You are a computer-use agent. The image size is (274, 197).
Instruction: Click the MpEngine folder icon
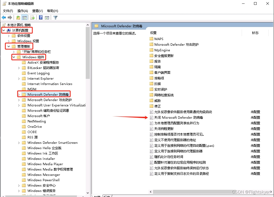pos(151,50)
